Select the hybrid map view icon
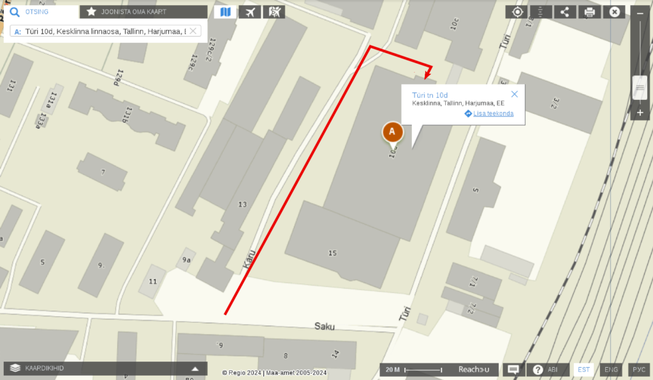This screenshot has height=380, width=653. 274,12
